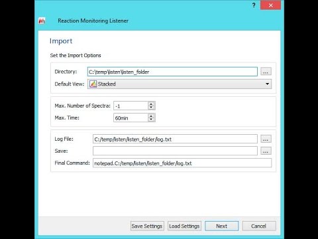The image size is (318, 239).
Task: Click the Directory path input field
Action: click(x=172, y=72)
